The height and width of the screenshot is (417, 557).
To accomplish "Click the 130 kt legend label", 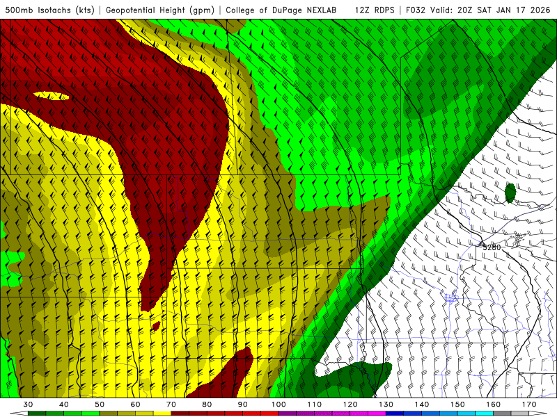I will pos(386,404).
